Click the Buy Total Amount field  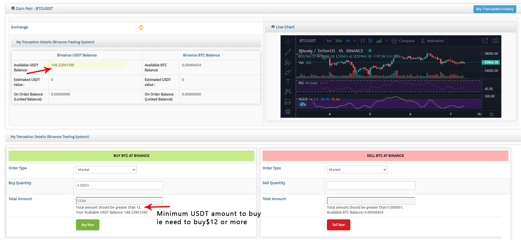(119, 201)
